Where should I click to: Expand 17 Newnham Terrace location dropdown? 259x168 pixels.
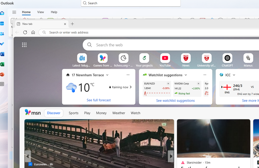[x=107, y=75]
